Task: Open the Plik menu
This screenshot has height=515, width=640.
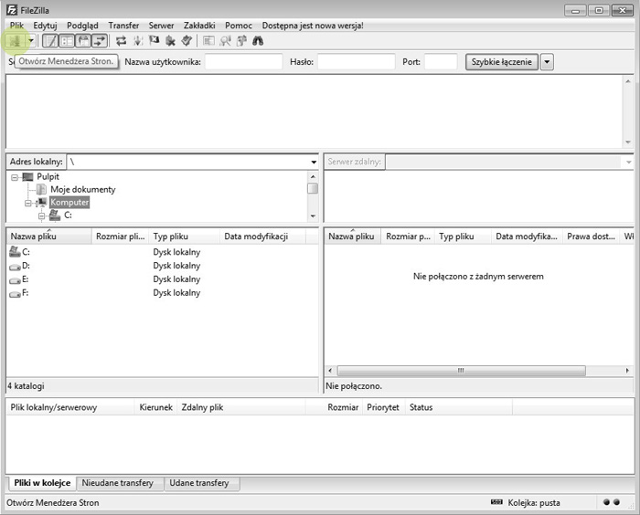Action: [x=16, y=26]
